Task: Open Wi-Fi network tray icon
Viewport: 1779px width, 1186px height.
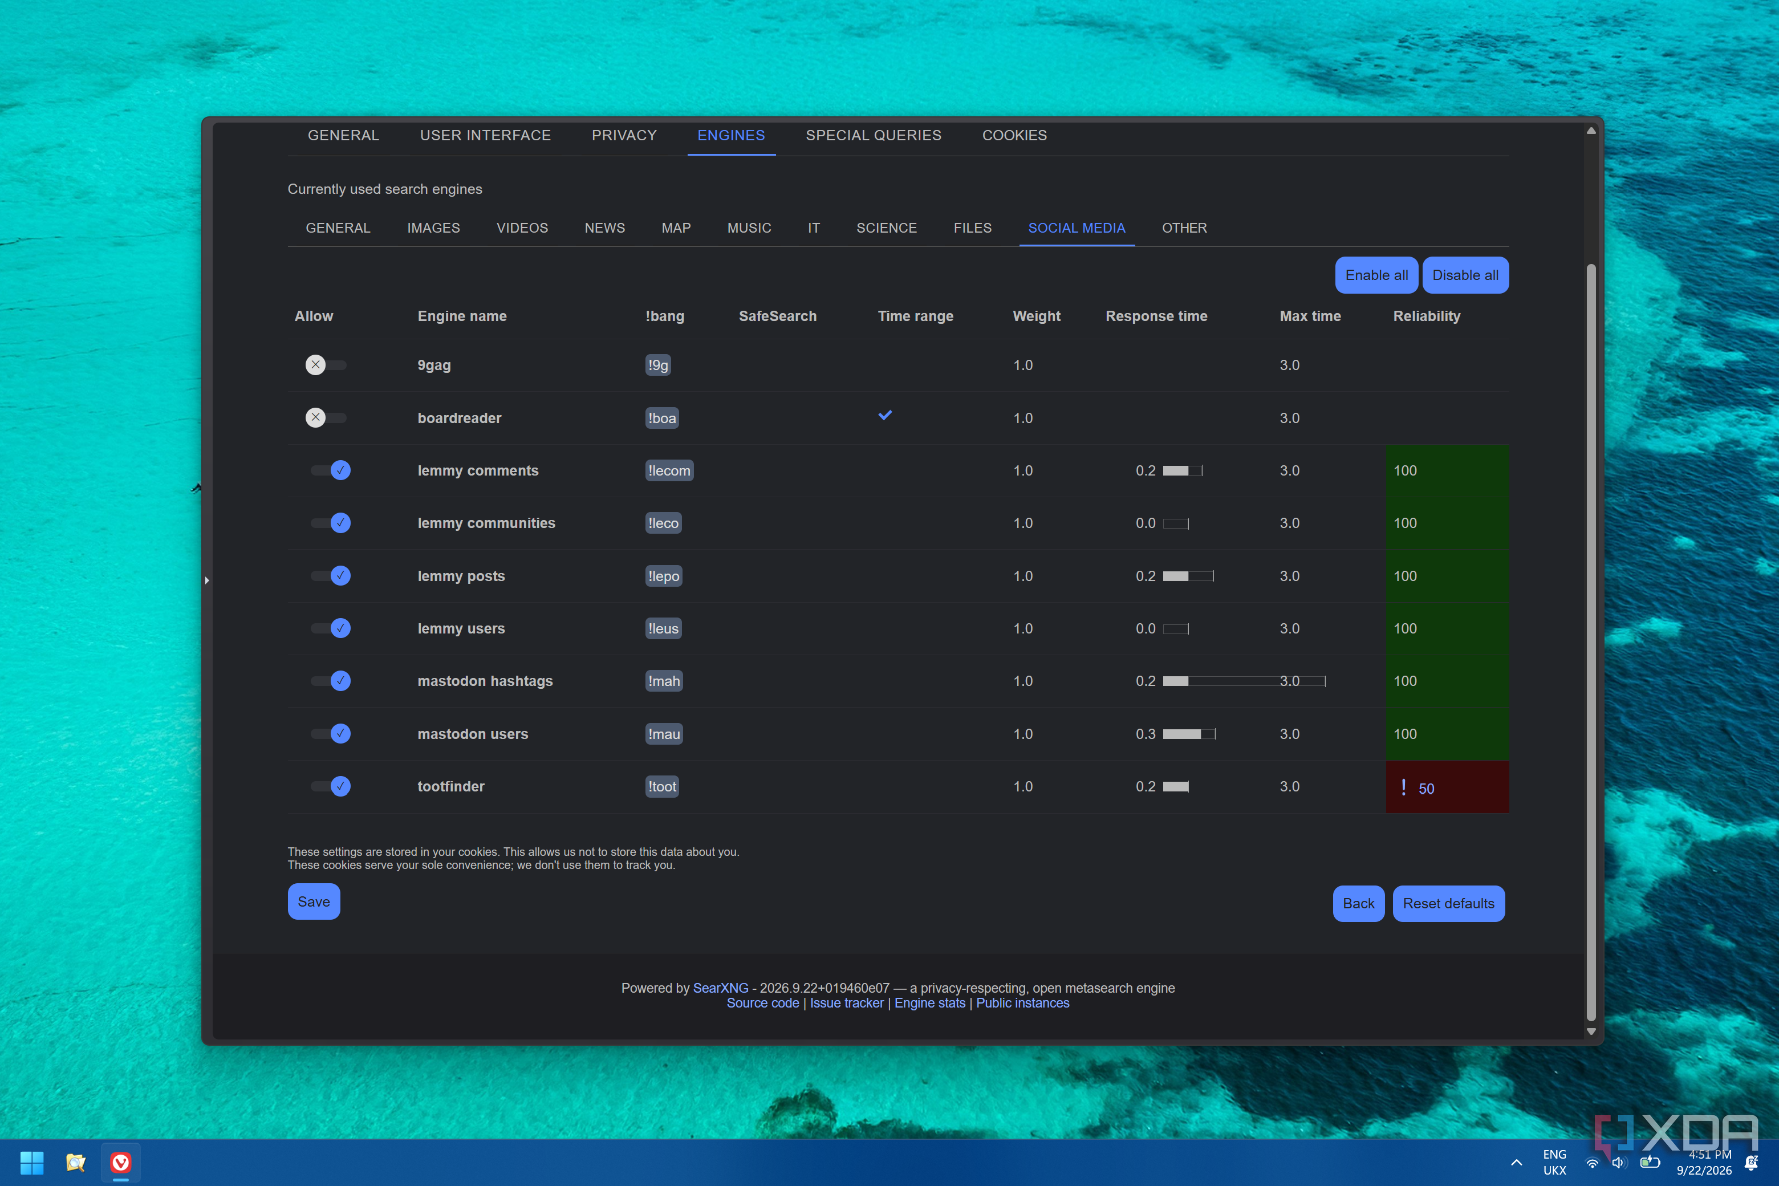Action: point(1592,1163)
